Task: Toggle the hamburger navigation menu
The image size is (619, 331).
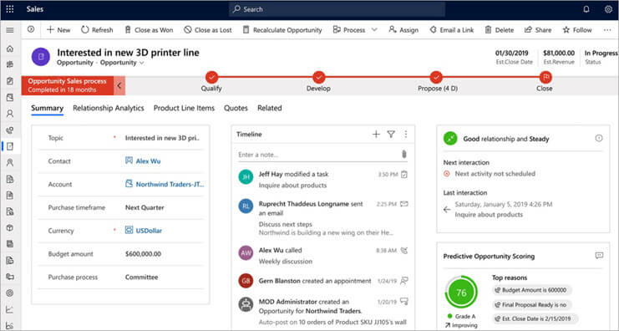Action: coord(10,30)
